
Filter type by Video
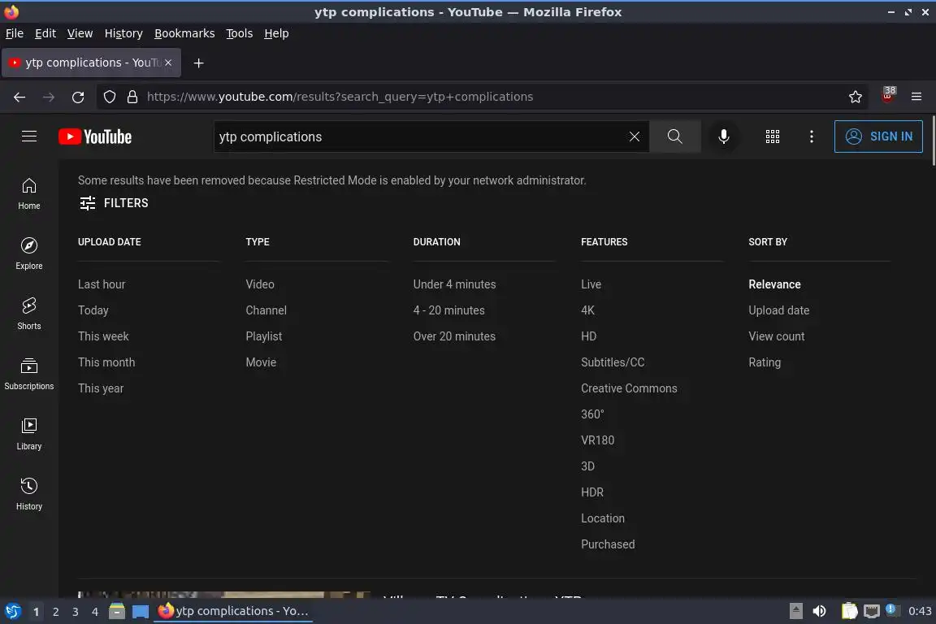pos(260,284)
